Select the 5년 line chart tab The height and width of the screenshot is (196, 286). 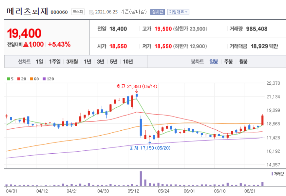point(113,62)
